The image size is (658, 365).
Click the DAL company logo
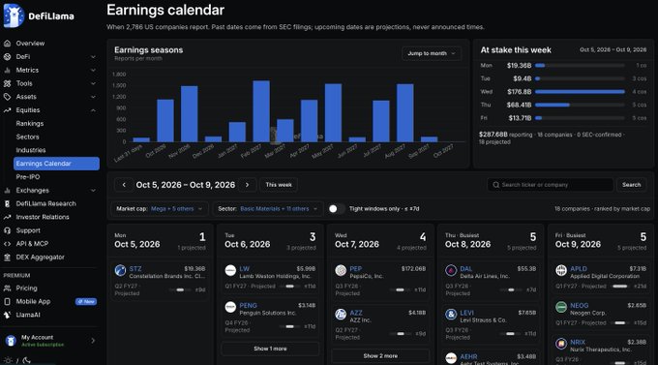point(451,270)
